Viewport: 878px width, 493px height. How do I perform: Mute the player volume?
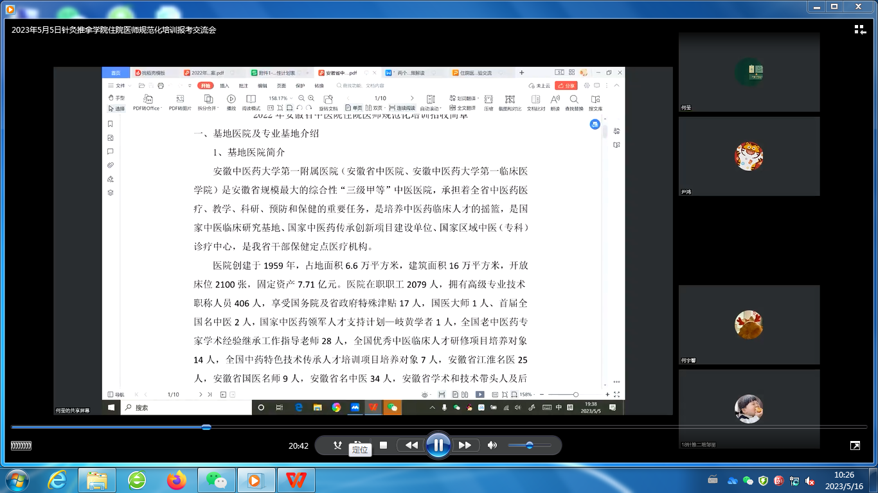[492, 445]
